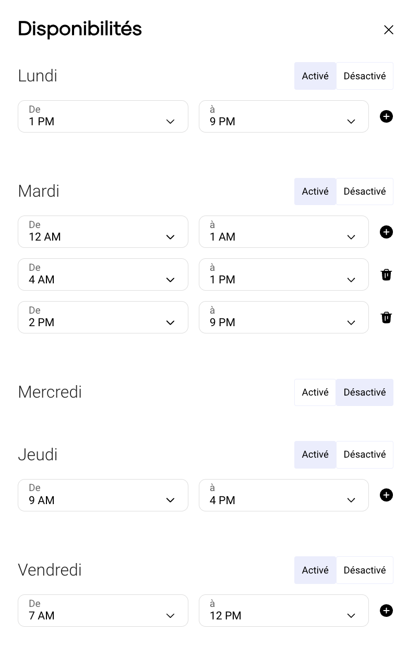The height and width of the screenshot is (645, 407).
Task: Expand Mardi 12 AM start time dropdown
Action: [x=103, y=232]
